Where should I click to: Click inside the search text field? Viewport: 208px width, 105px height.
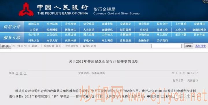tap(166, 46)
